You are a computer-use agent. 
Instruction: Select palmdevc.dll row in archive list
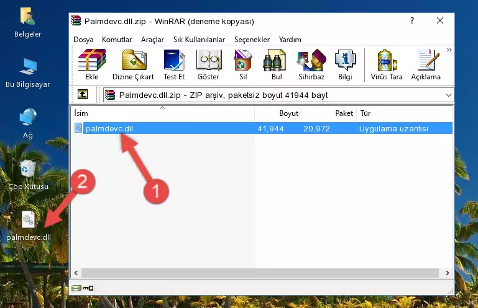pos(263,128)
